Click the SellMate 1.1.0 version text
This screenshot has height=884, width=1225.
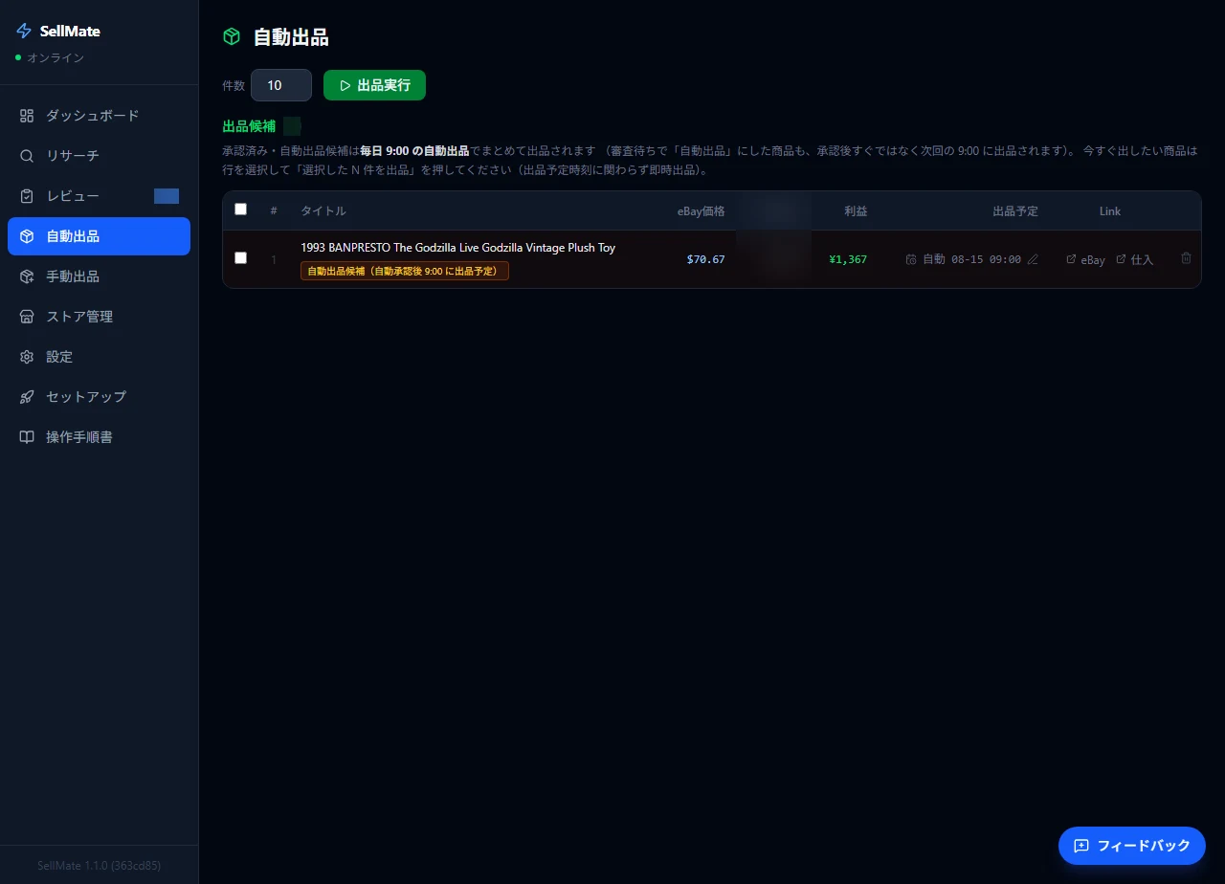pos(100,865)
